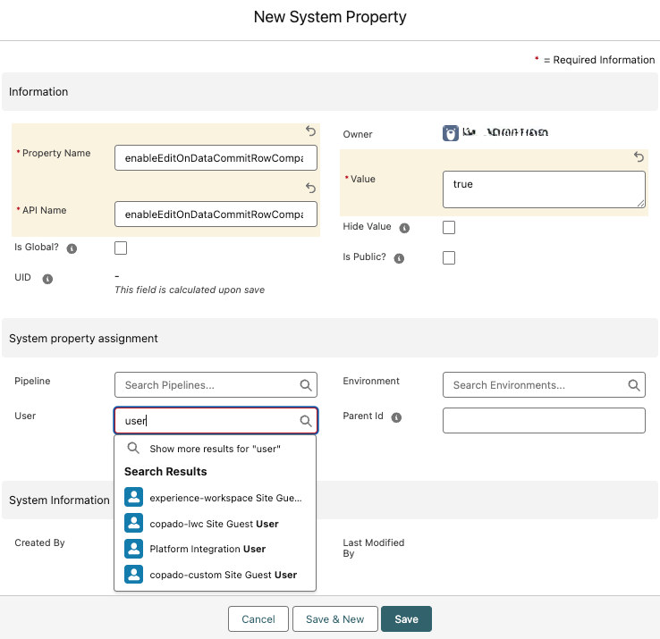660x639 pixels.
Task: Click the 'Last Modified By' label
Action: (373, 548)
